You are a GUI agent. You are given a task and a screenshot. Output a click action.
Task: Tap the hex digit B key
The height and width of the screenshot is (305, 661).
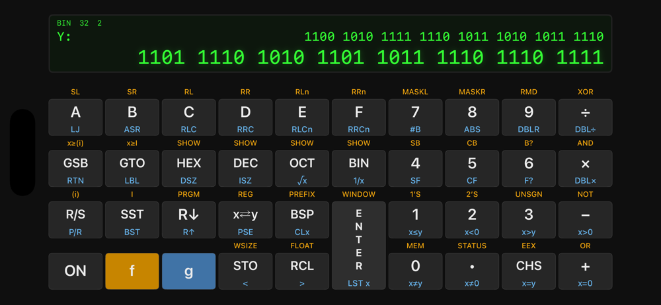click(x=132, y=118)
